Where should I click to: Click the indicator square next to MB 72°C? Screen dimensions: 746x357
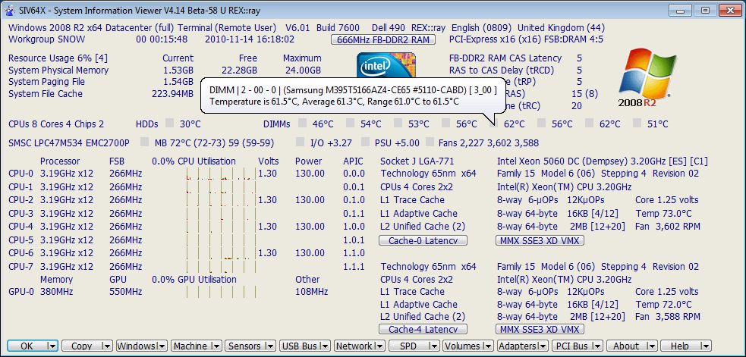(x=145, y=142)
